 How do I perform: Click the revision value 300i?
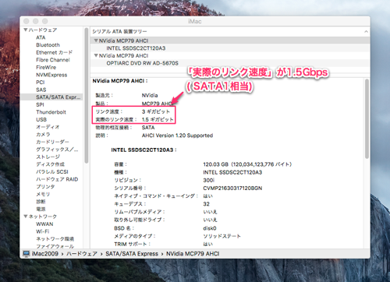point(208,180)
